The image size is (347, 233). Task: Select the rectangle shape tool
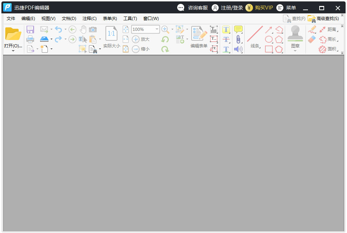coord(269,48)
